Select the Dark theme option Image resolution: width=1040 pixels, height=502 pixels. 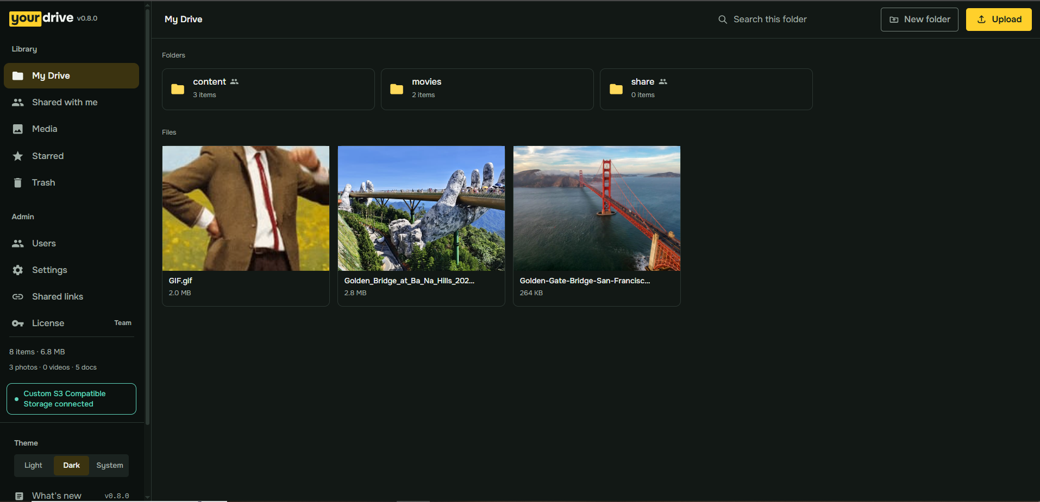71,466
